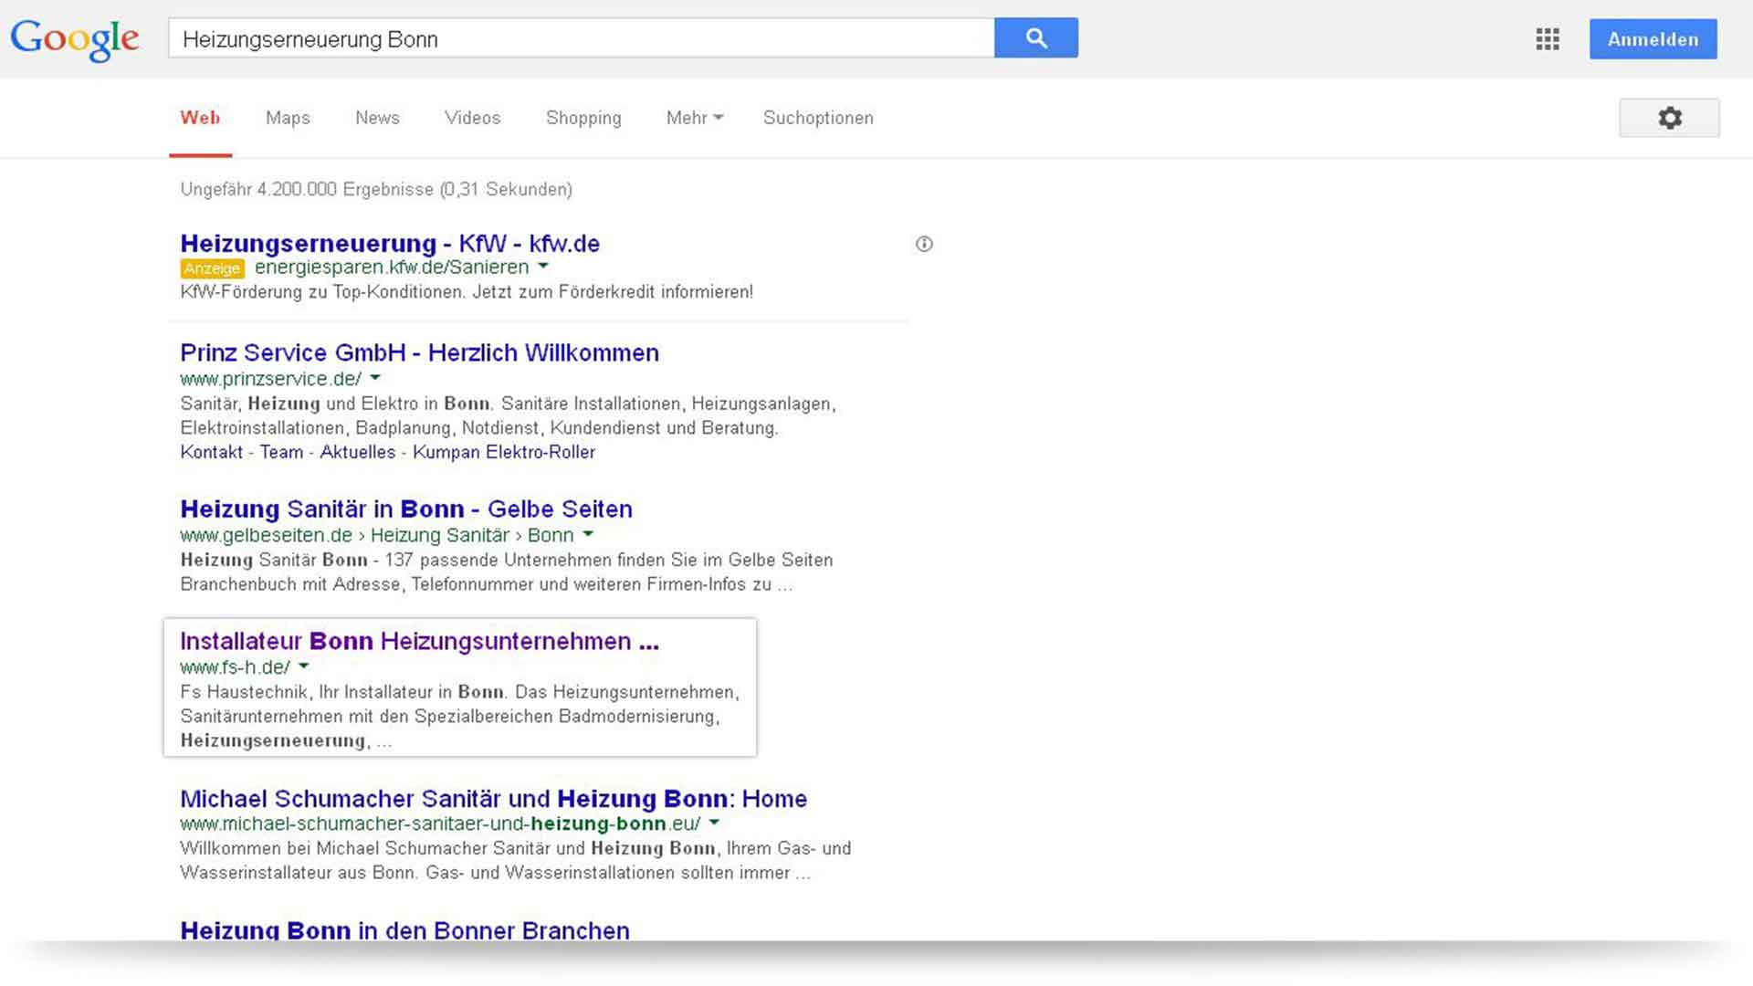Screen dimensions: 1753x986
Task: Expand arrow next to michael-schumacher-sanitaer URL
Action: click(714, 823)
